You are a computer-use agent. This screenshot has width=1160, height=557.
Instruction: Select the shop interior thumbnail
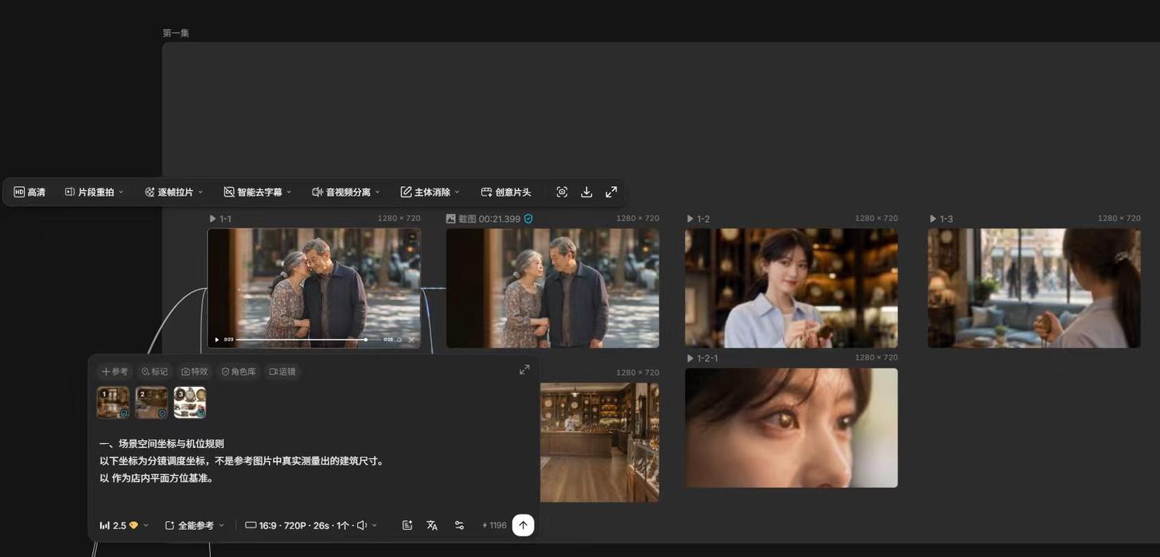pos(599,442)
